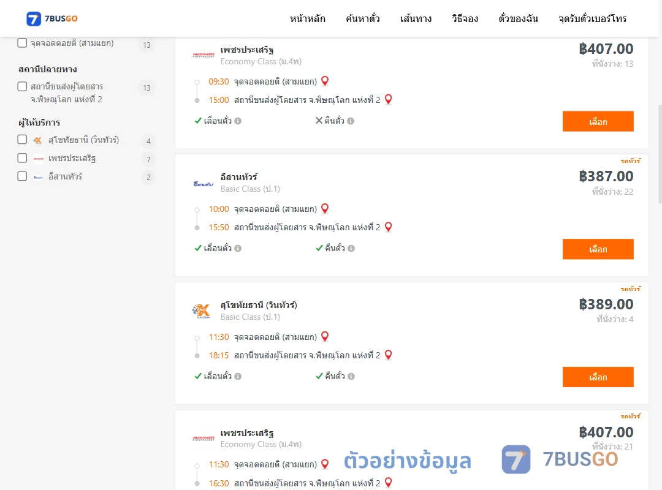Click the เพชรประเสริฐ logo on 09:30 card

click(x=204, y=55)
